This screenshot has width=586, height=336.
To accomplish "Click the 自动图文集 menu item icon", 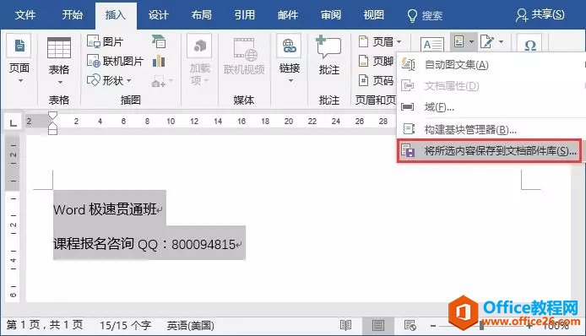I will (407, 65).
